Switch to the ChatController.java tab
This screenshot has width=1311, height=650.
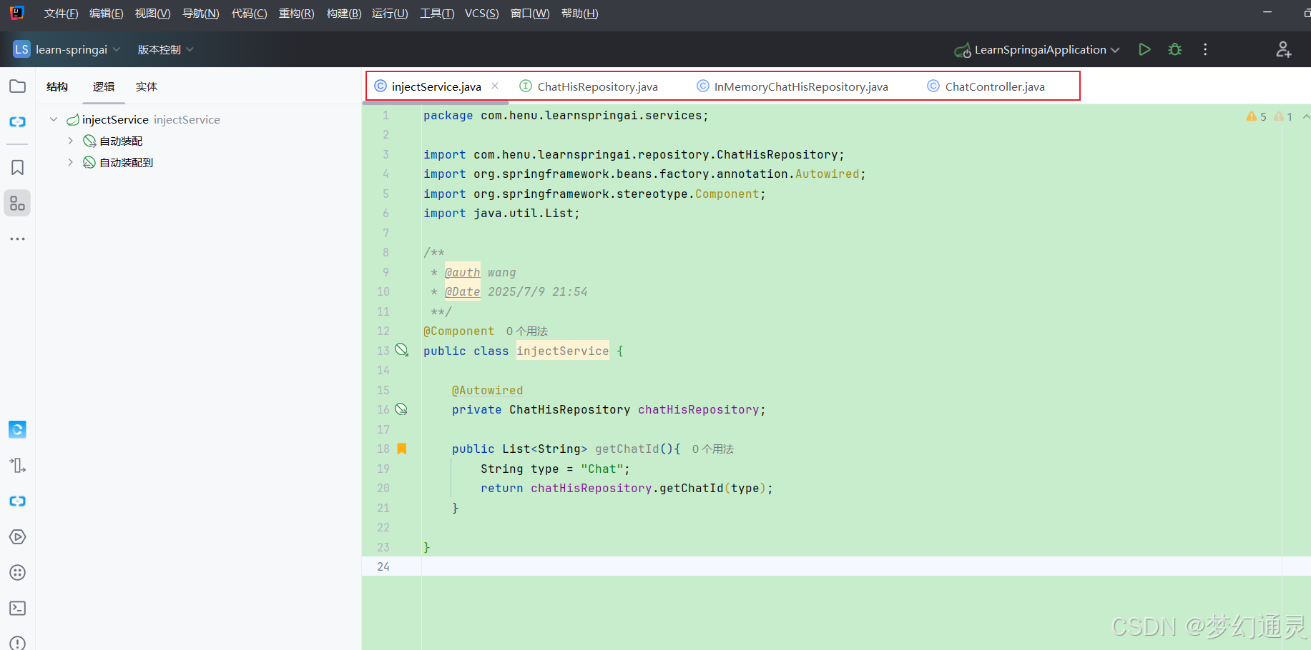[x=986, y=86]
